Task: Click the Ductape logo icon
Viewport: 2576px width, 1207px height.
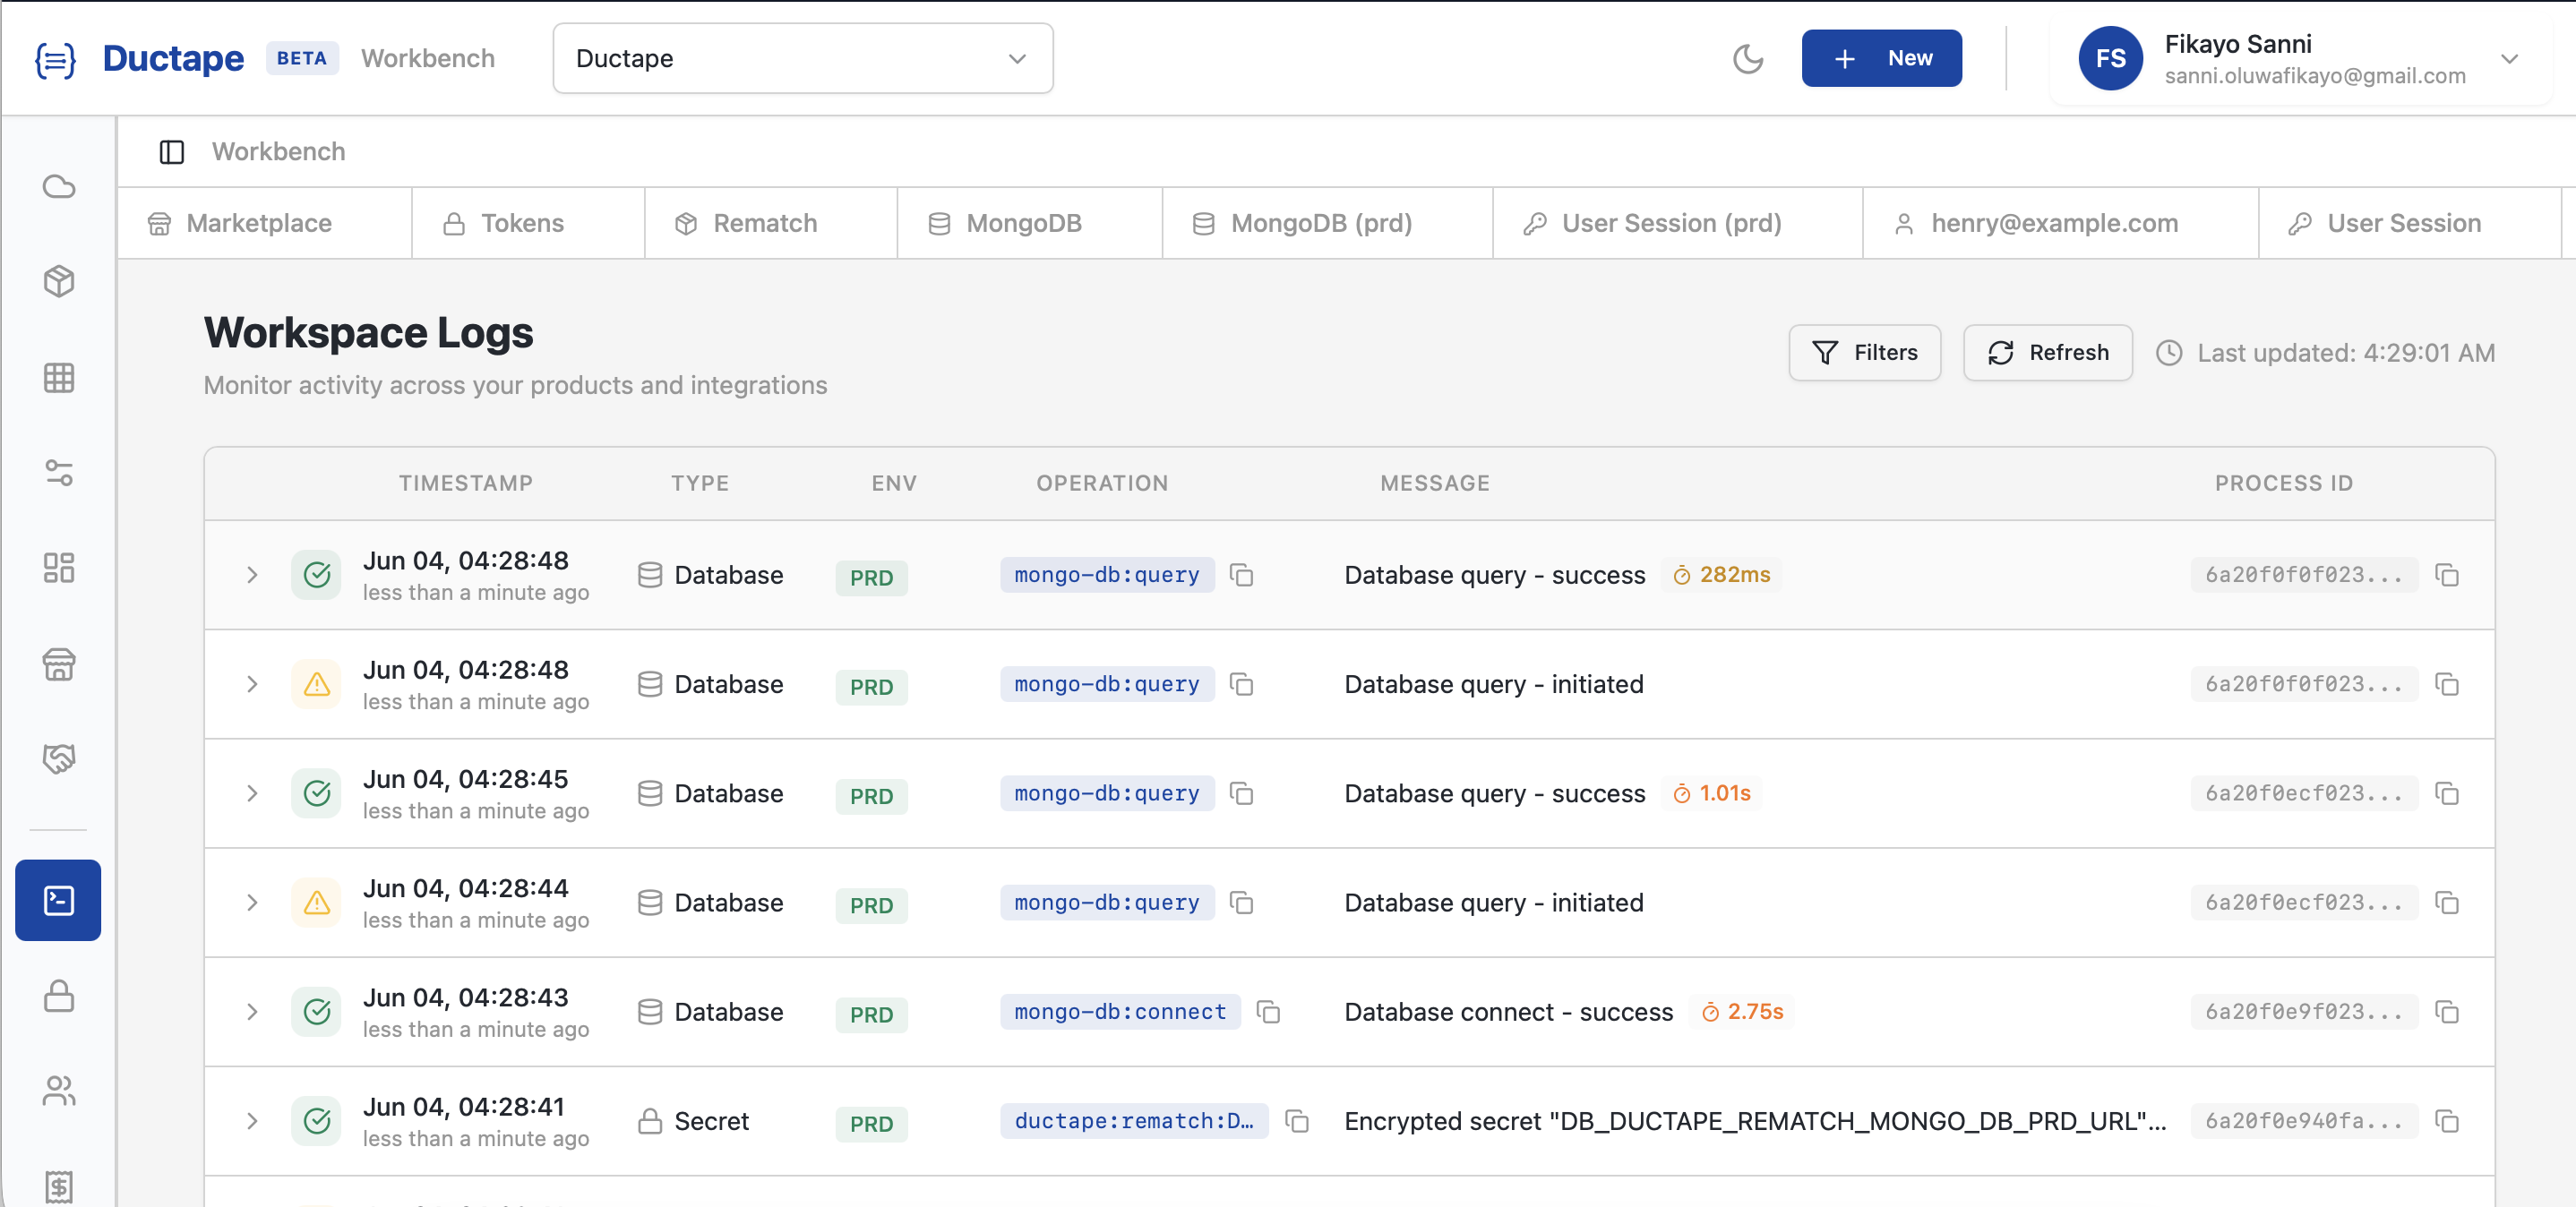Action: pos(55,59)
